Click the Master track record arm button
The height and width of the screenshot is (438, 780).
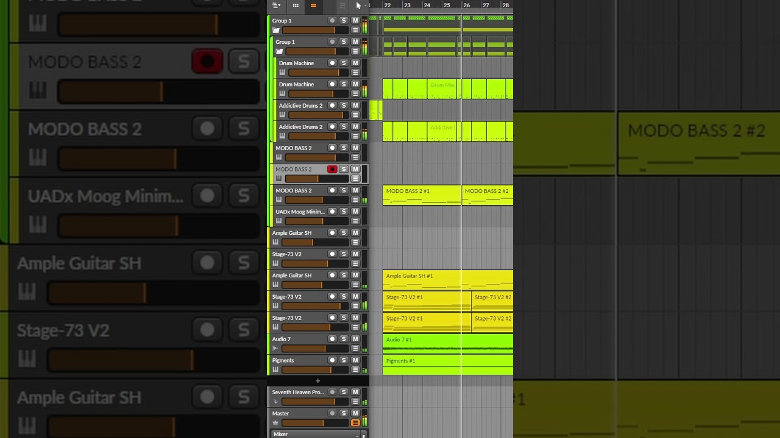click(x=332, y=414)
